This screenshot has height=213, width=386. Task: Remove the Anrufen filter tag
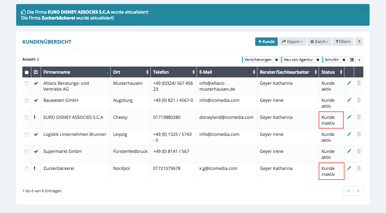[x=344, y=60]
